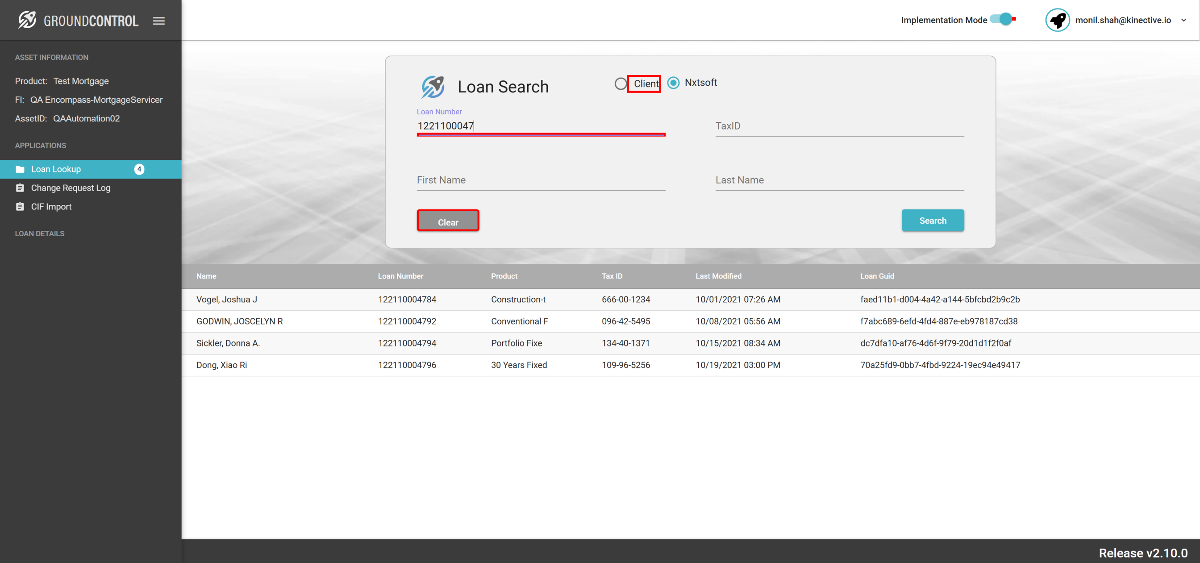
Task: Select the Client radio button
Action: (620, 84)
